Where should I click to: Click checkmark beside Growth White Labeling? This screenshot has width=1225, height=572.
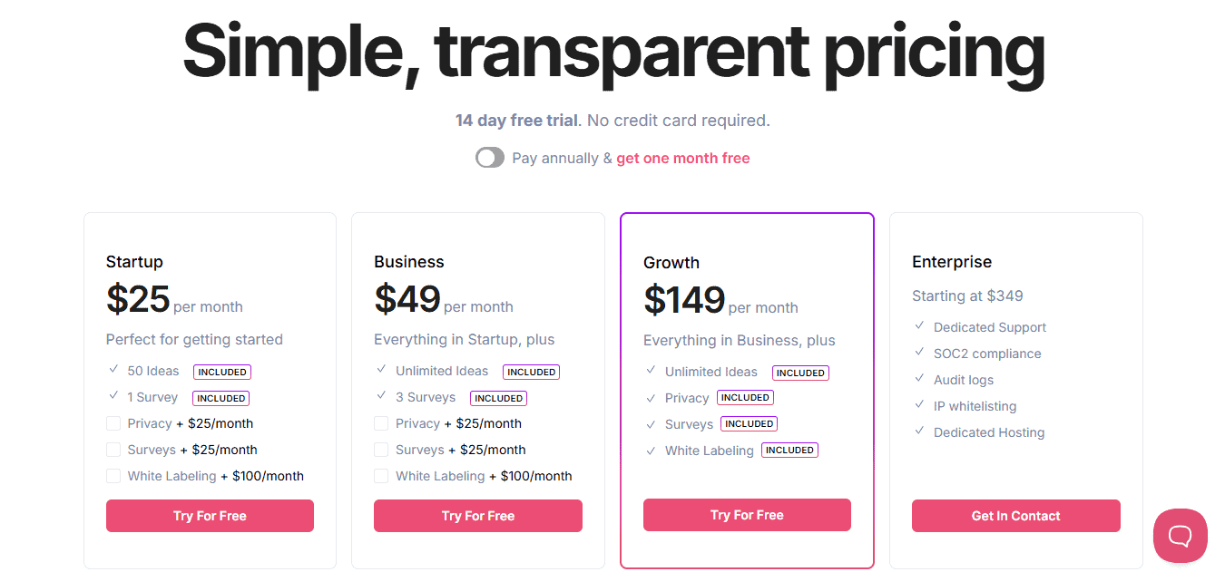coord(651,450)
